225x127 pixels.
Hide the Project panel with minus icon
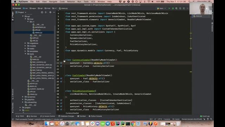(54, 12)
